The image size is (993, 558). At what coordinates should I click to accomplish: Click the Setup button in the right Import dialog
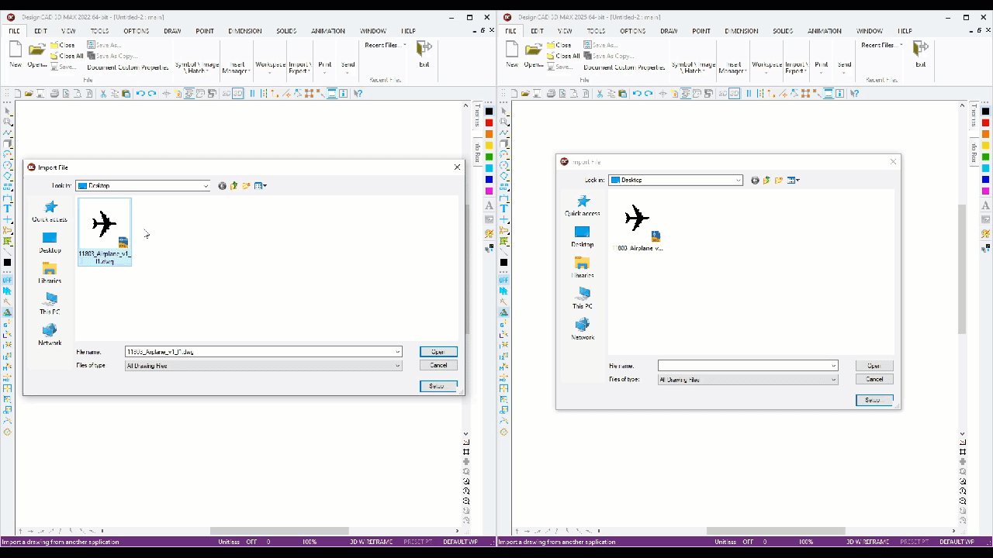tap(874, 400)
